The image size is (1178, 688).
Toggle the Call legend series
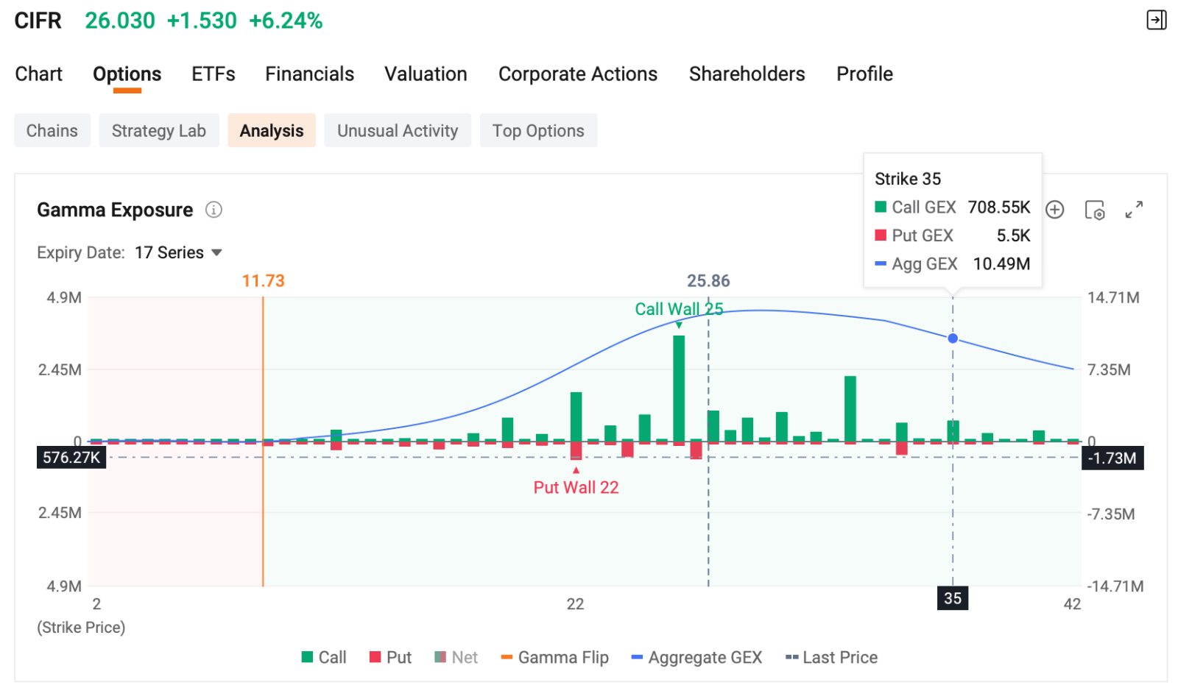(324, 657)
